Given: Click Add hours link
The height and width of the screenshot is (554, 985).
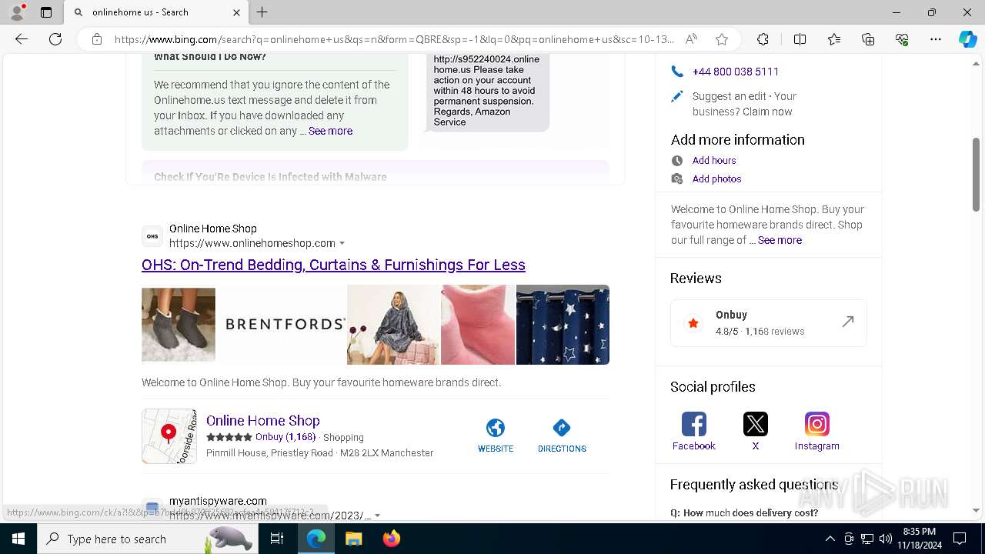Looking at the screenshot, I should tap(714, 160).
